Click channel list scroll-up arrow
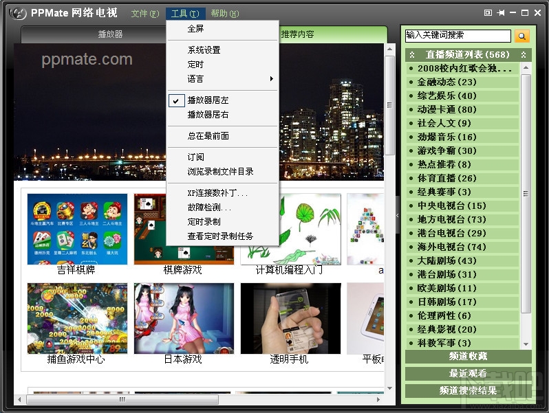The height and width of the screenshot is (413, 549). coord(526,67)
